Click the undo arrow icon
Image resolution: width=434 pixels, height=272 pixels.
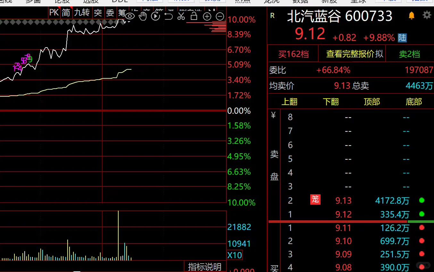[x=169, y=16]
